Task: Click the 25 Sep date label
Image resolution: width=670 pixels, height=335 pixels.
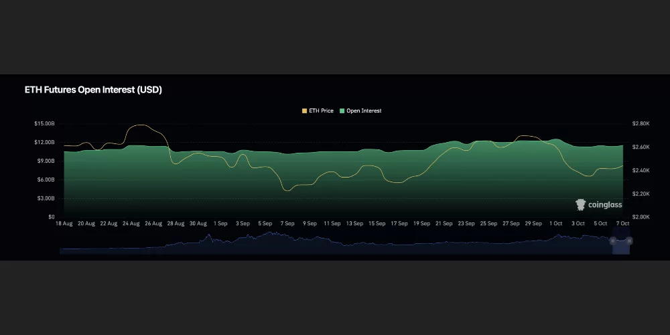Action: coord(489,224)
